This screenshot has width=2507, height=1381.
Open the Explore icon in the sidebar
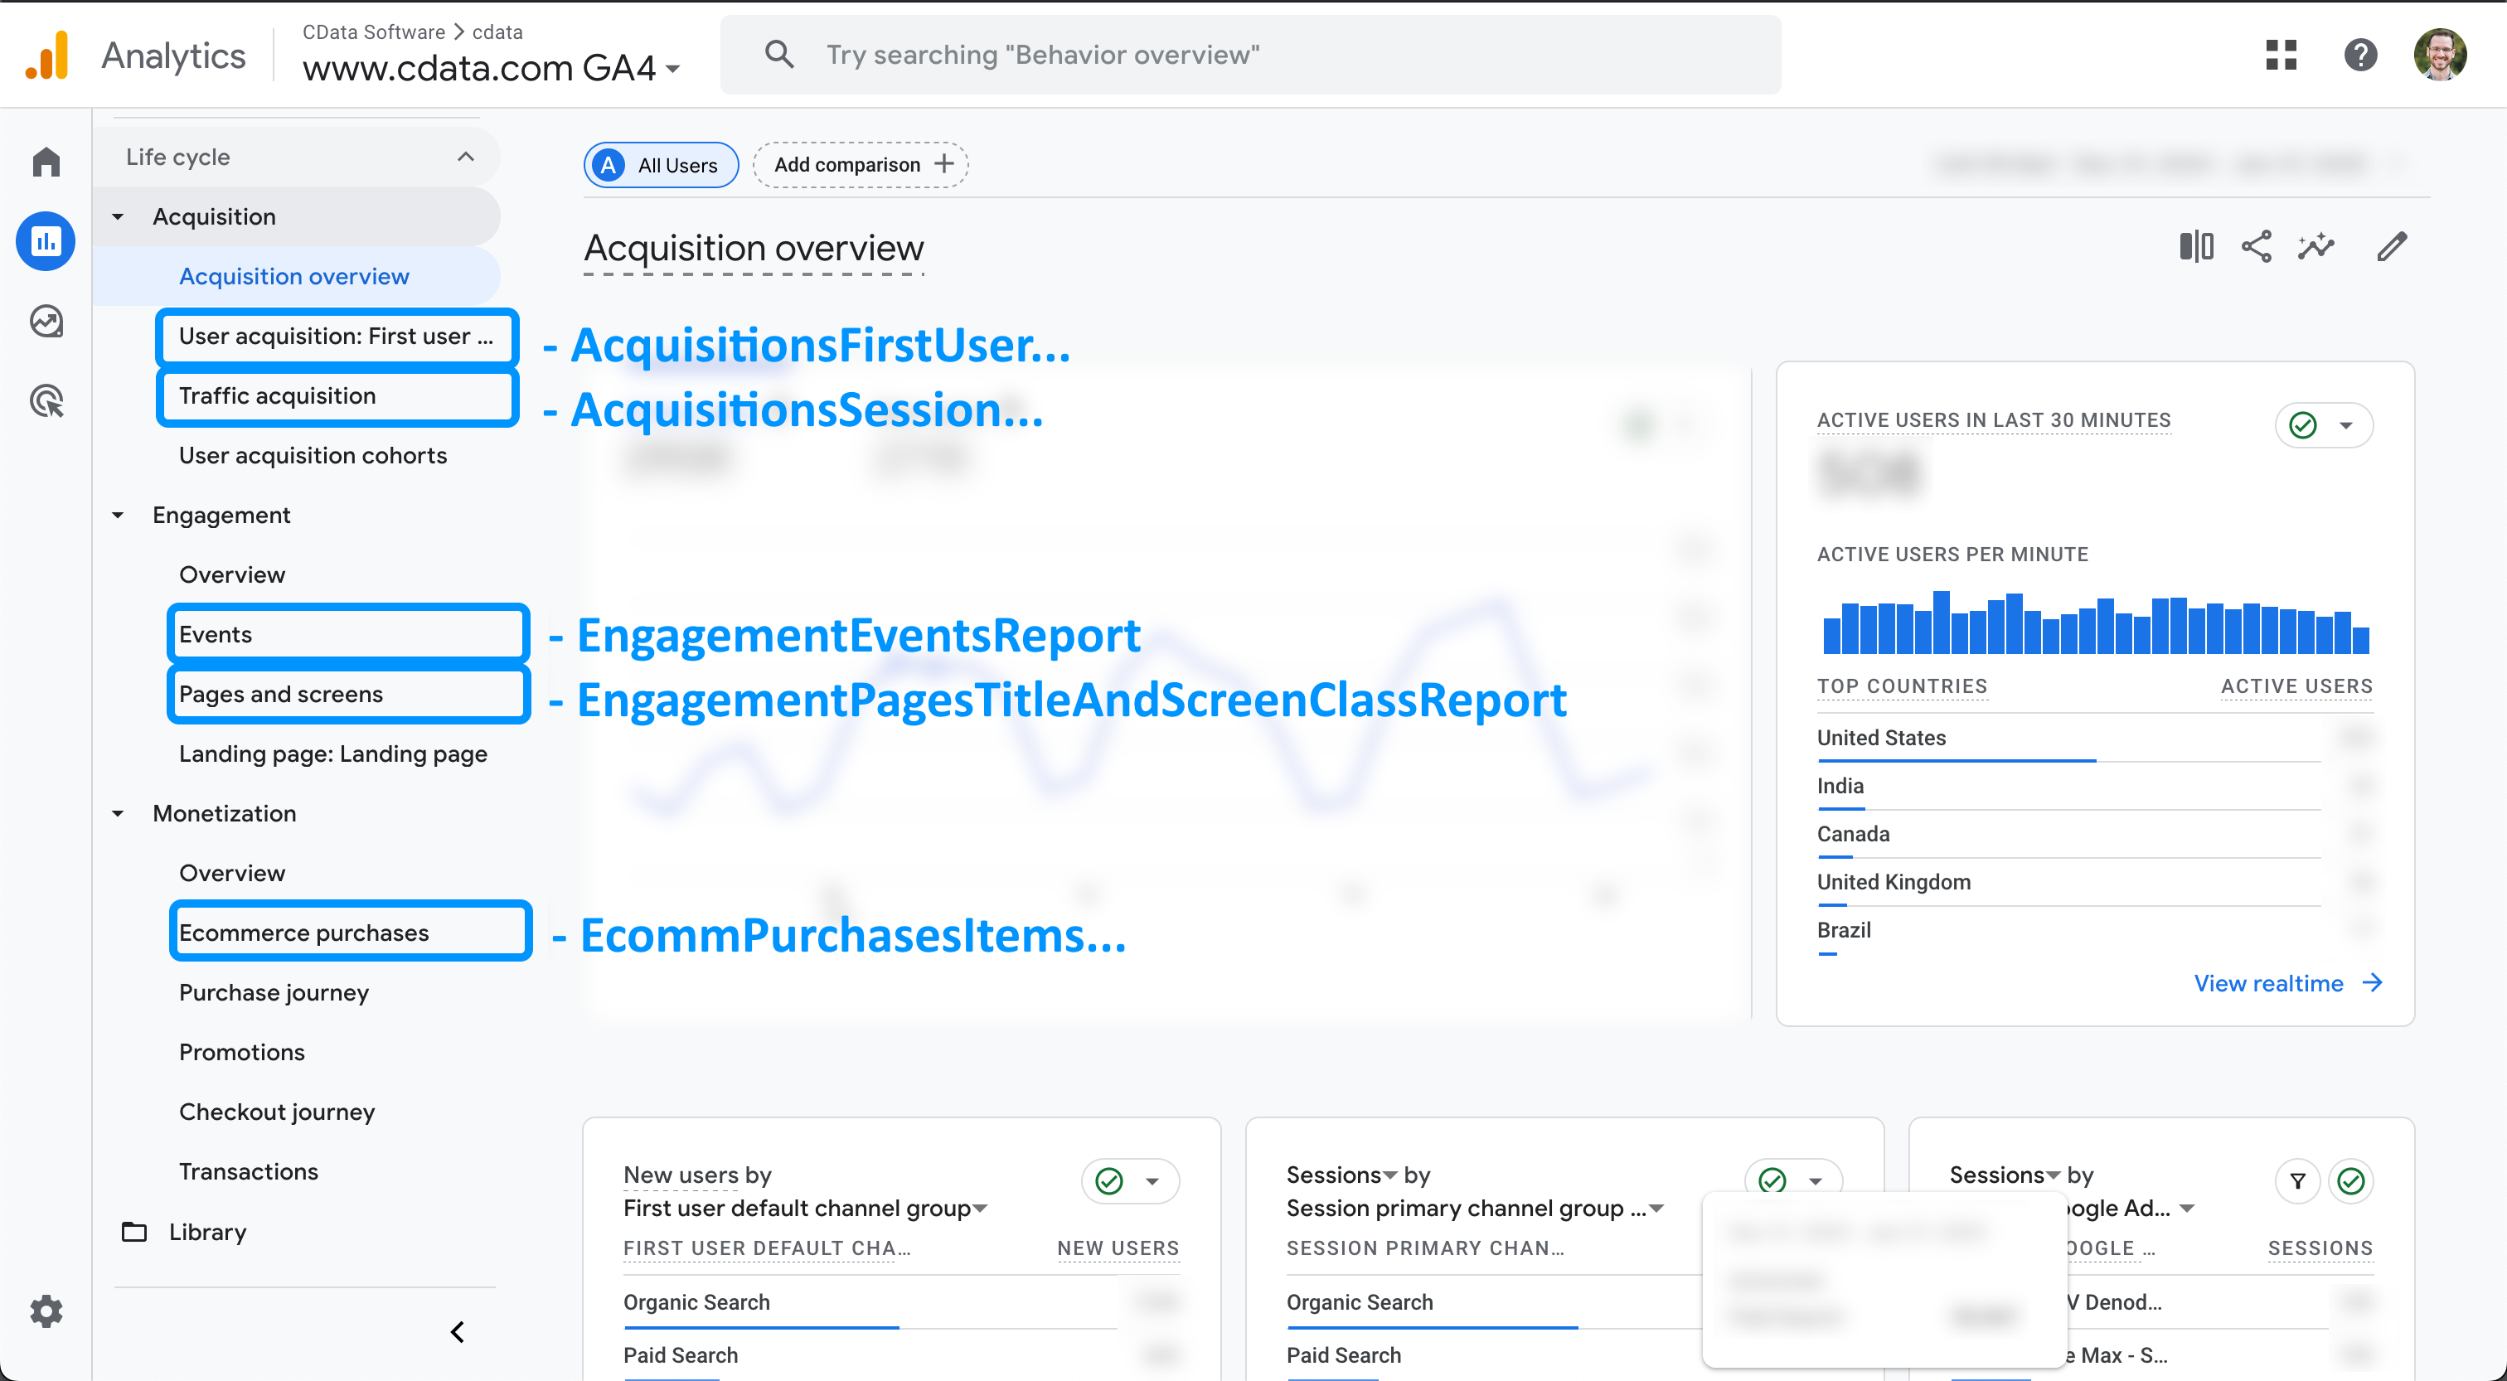46,320
